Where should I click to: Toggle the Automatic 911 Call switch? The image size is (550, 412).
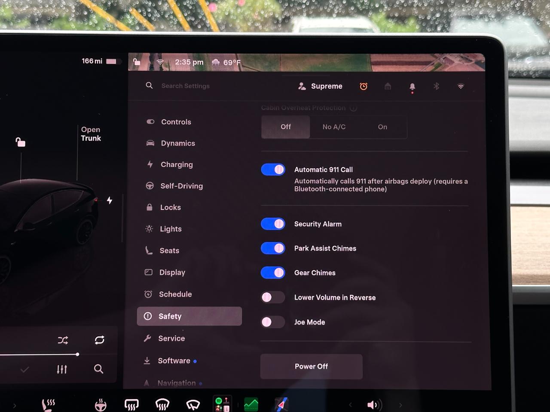pyautogui.click(x=273, y=170)
